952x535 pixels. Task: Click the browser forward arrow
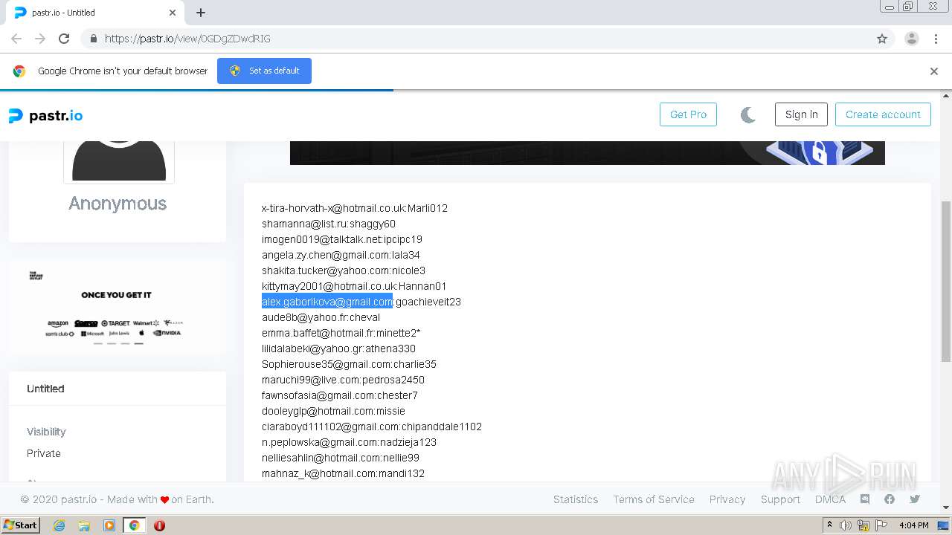pos(40,39)
